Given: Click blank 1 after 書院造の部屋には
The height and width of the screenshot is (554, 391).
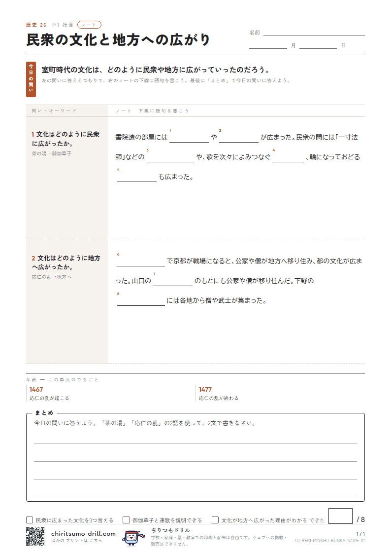Looking at the screenshot, I should pyautogui.click(x=189, y=138).
